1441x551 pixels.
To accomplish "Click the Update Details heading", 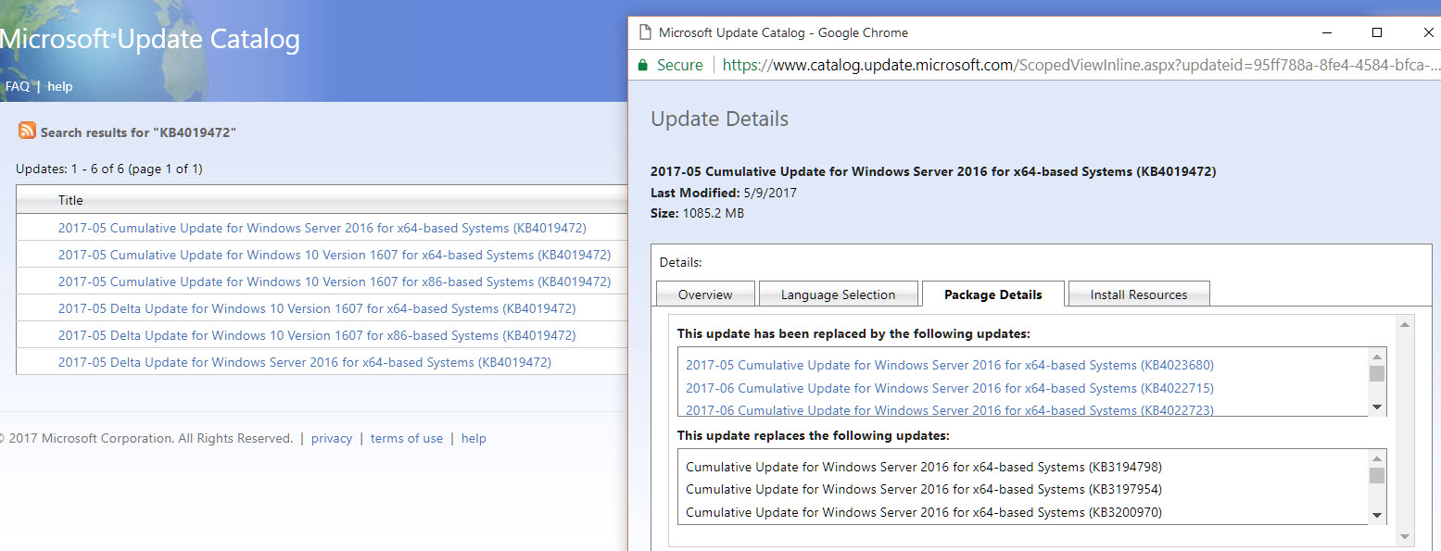I will coord(719,119).
